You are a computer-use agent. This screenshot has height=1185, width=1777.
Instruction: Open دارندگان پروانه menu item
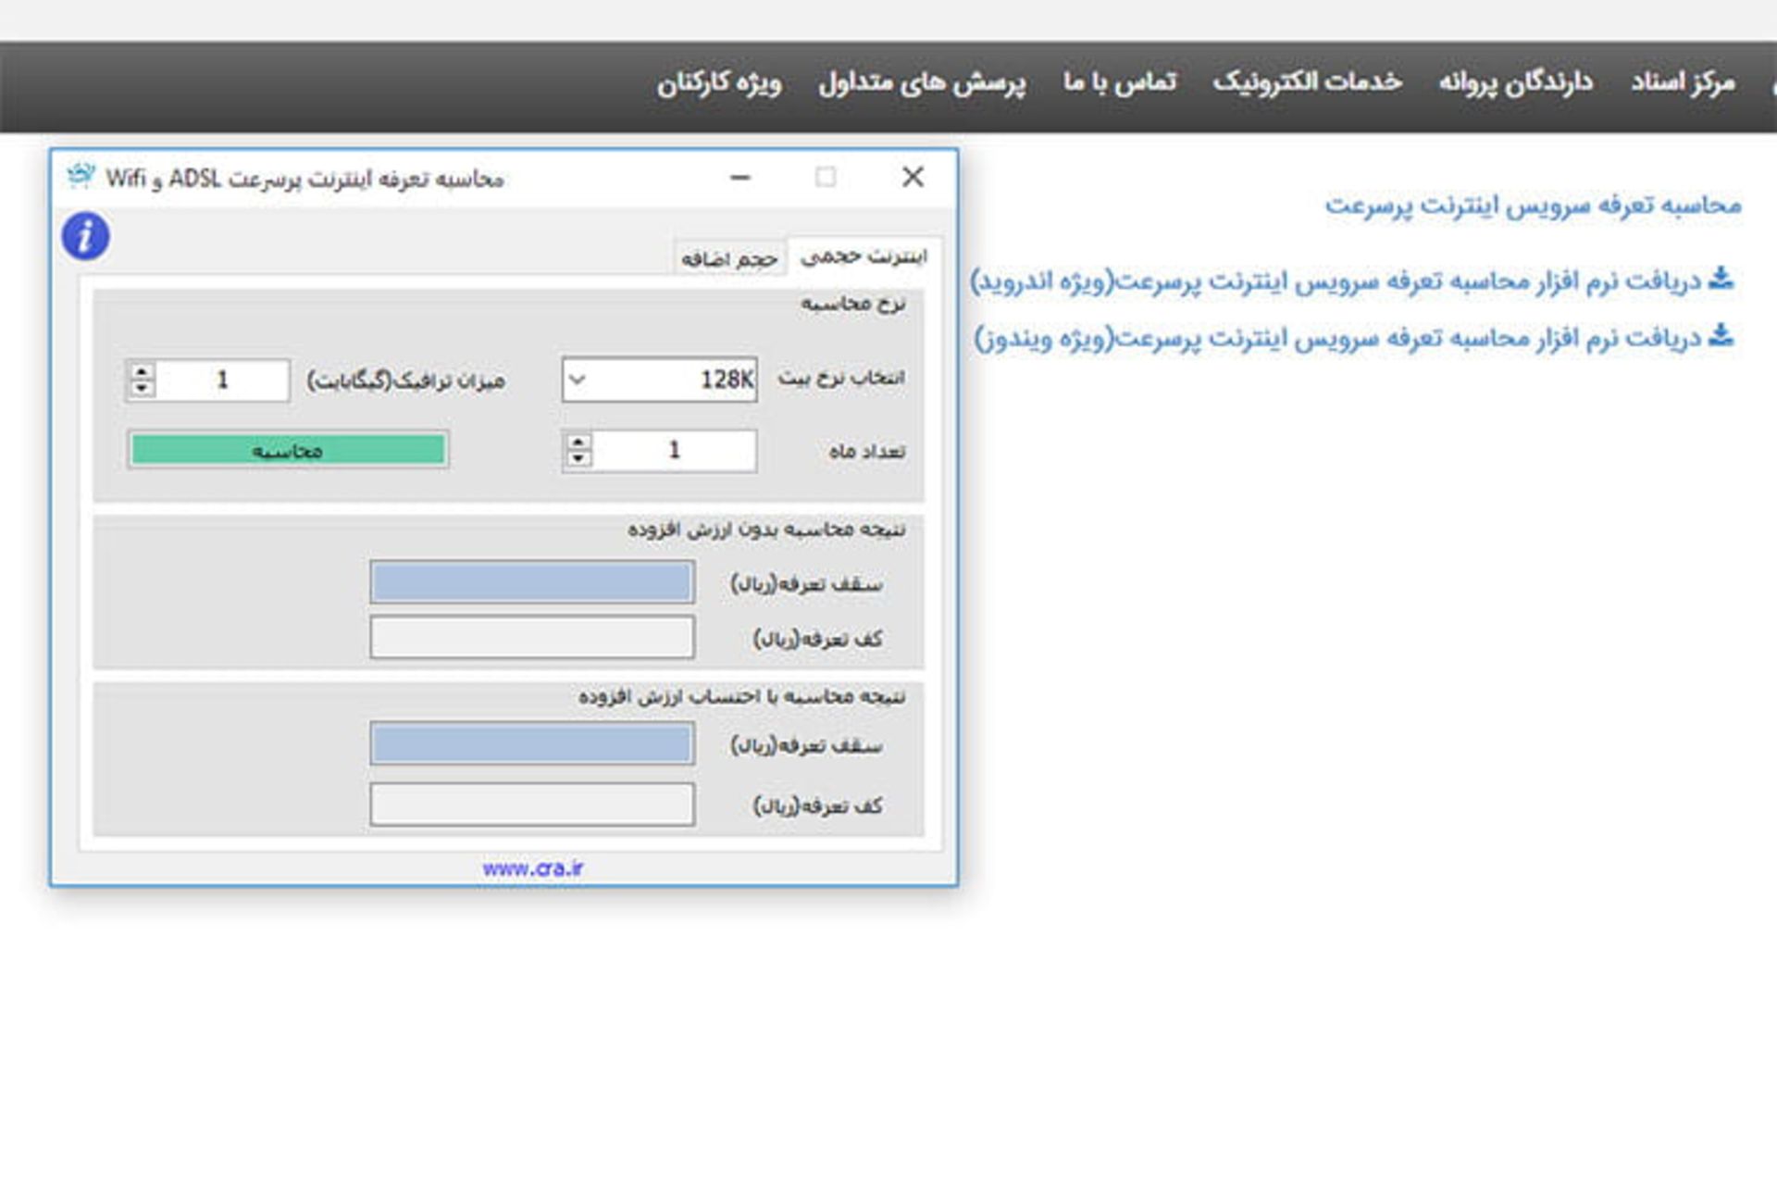[x=1516, y=82]
